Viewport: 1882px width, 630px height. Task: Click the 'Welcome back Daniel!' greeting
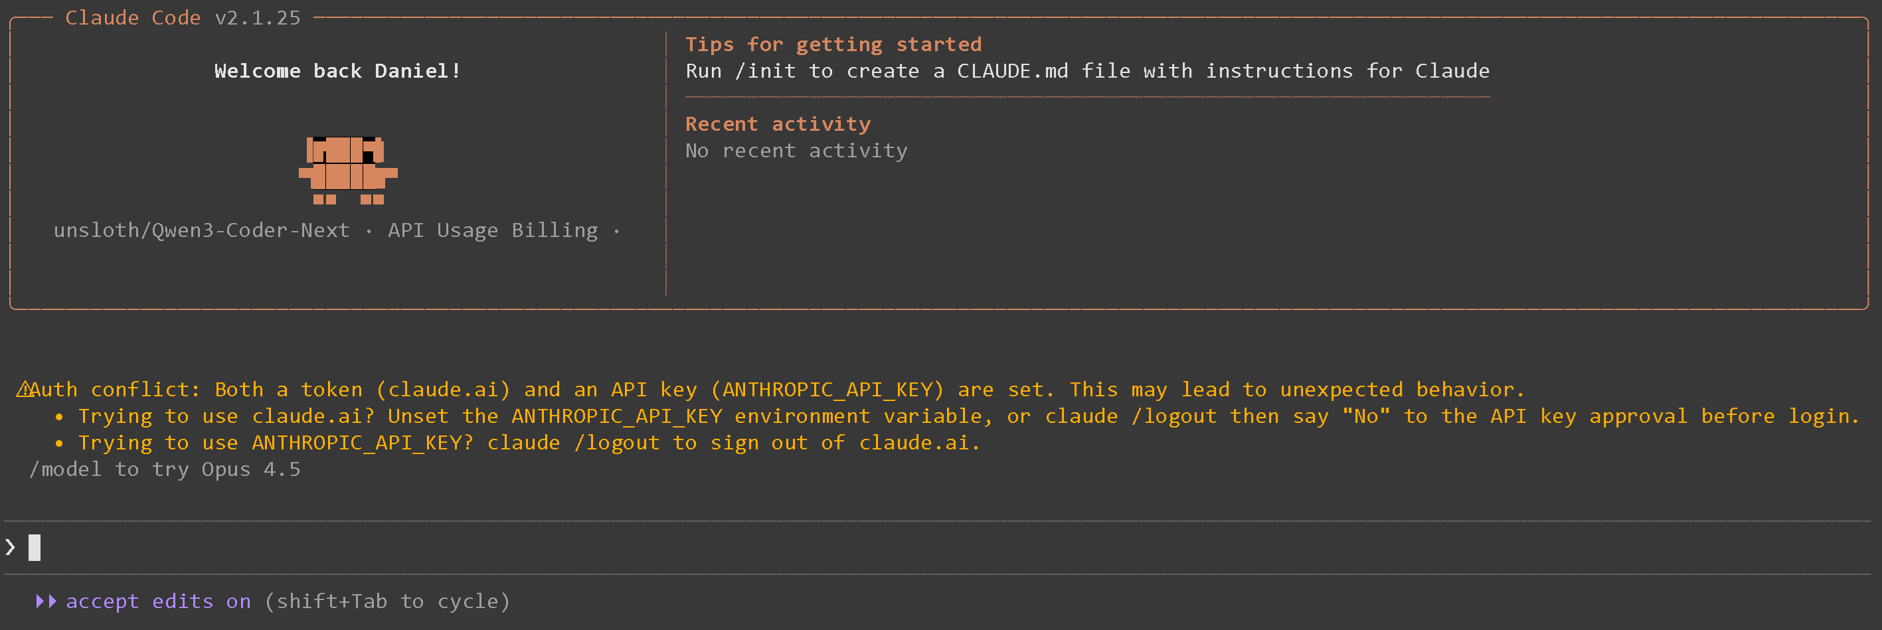click(337, 71)
